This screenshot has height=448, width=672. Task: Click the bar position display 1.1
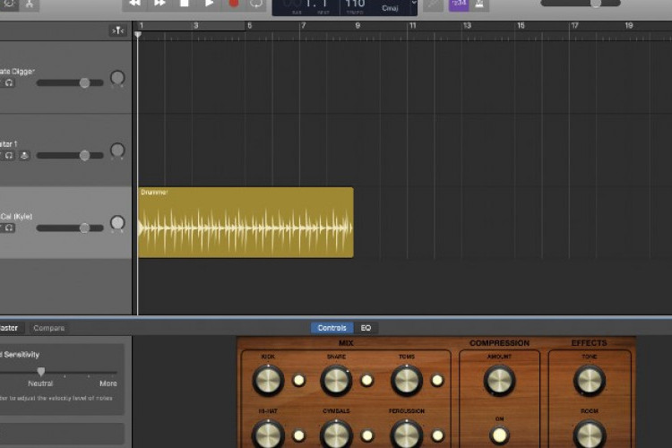(316, 4)
